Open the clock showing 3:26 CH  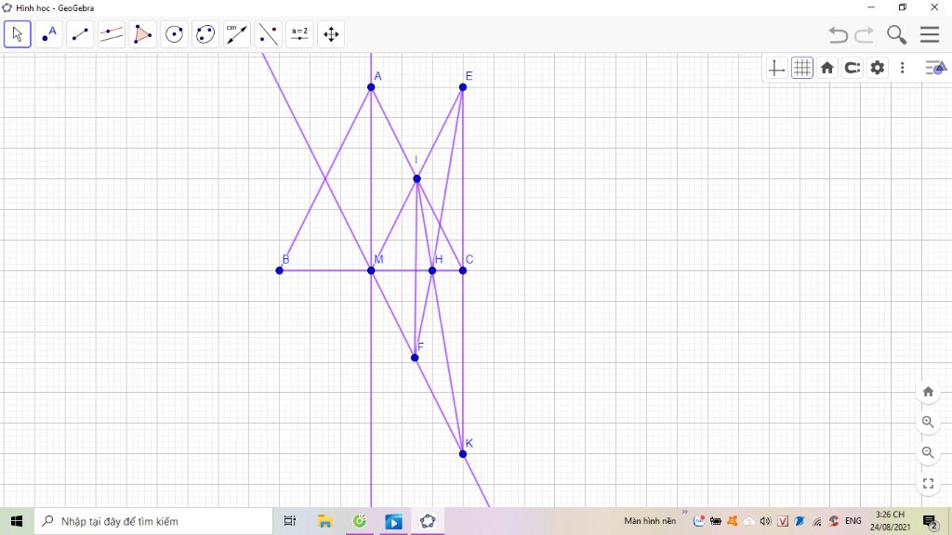coord(890,521)
